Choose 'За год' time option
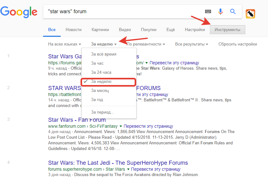Screen dimensions: 268x182 click(109, 99)
